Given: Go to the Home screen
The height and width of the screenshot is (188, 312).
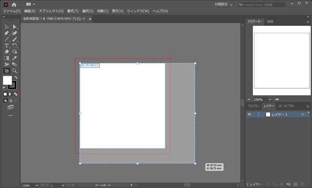Looking at the screenshot, I should [x=14, y=4].
